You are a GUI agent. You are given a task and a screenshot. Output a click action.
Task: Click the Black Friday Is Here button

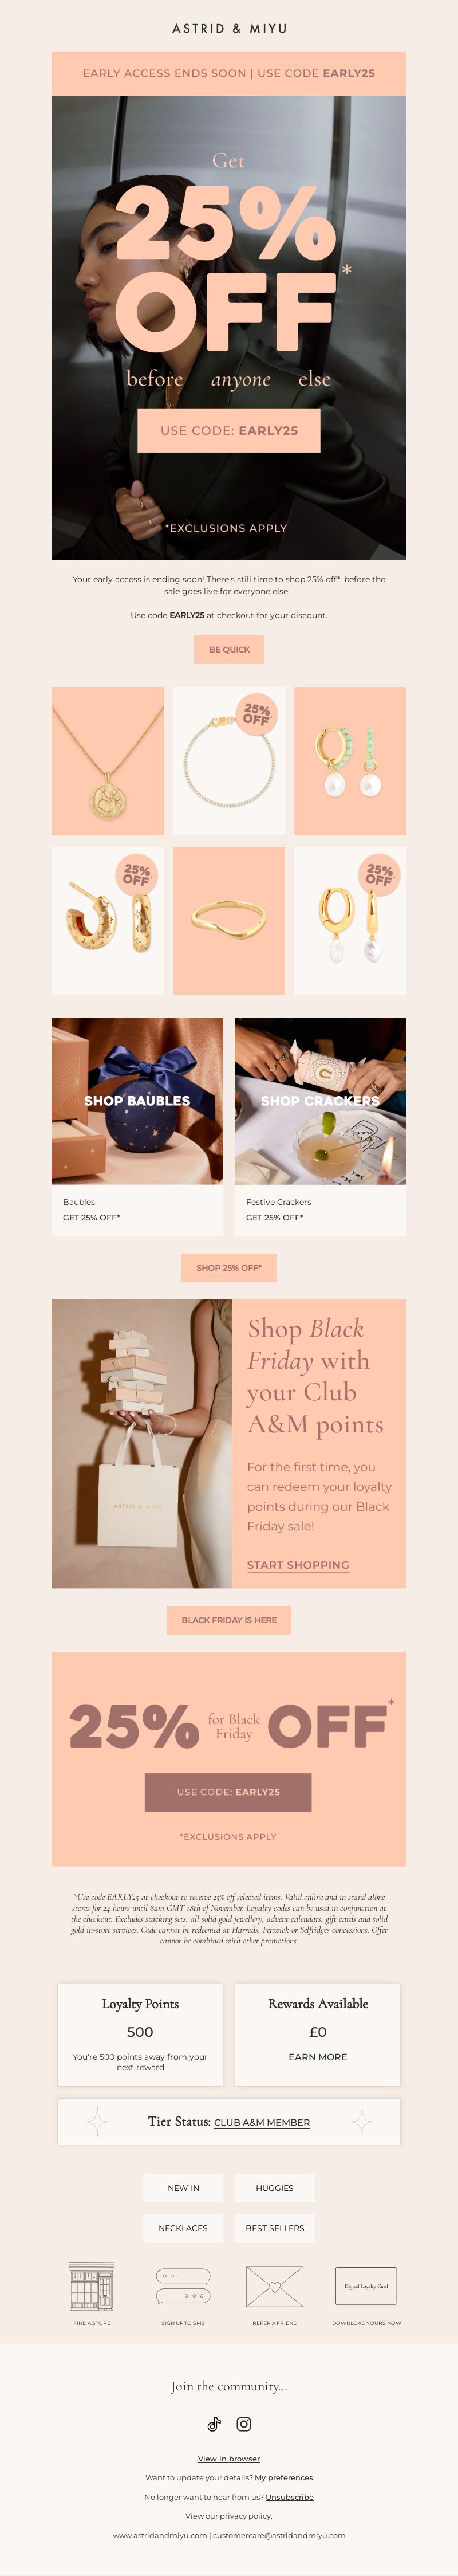pyautogui.click(x=229, y=1620)
